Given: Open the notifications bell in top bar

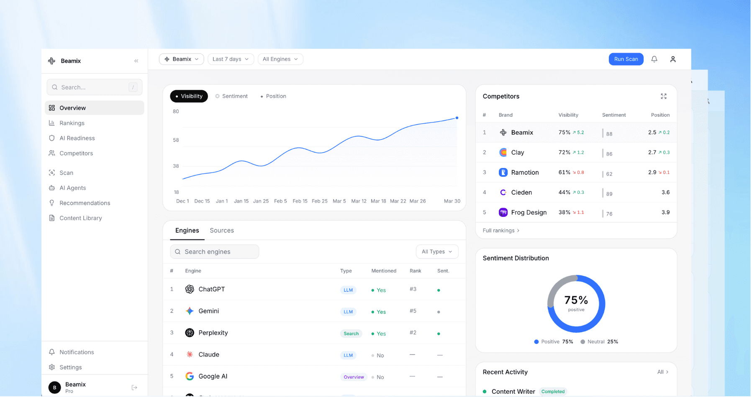Looking at the screenshot, I should (655, 59).
